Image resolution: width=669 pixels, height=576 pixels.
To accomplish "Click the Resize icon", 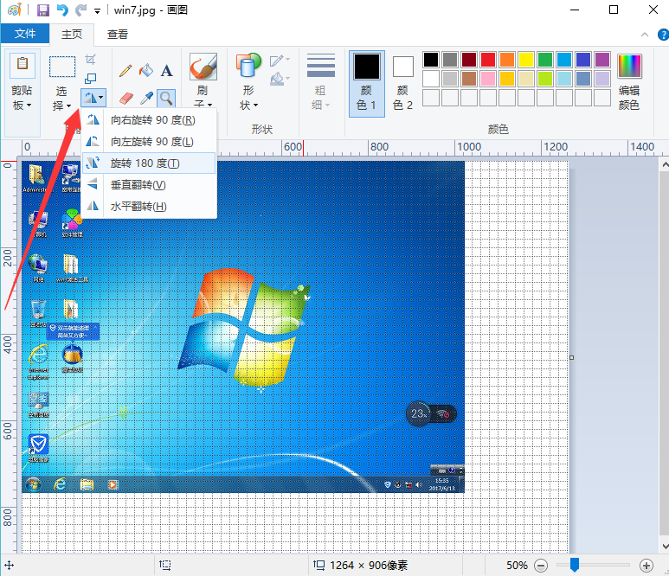I will point(91,79).
